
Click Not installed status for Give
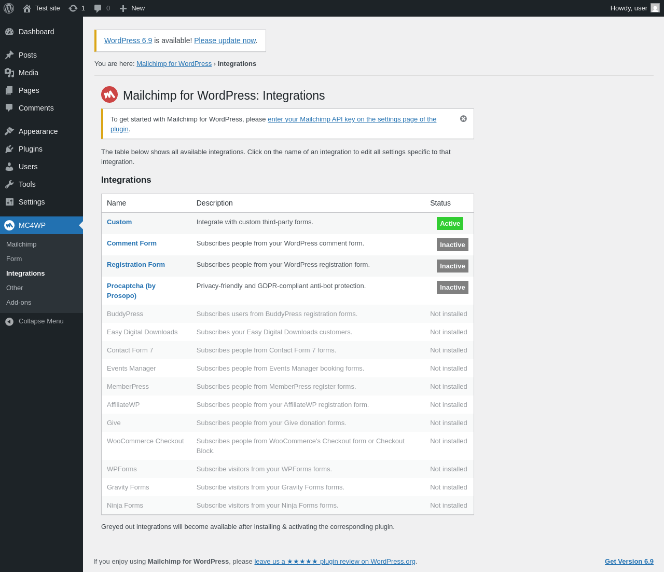point(449,423)
